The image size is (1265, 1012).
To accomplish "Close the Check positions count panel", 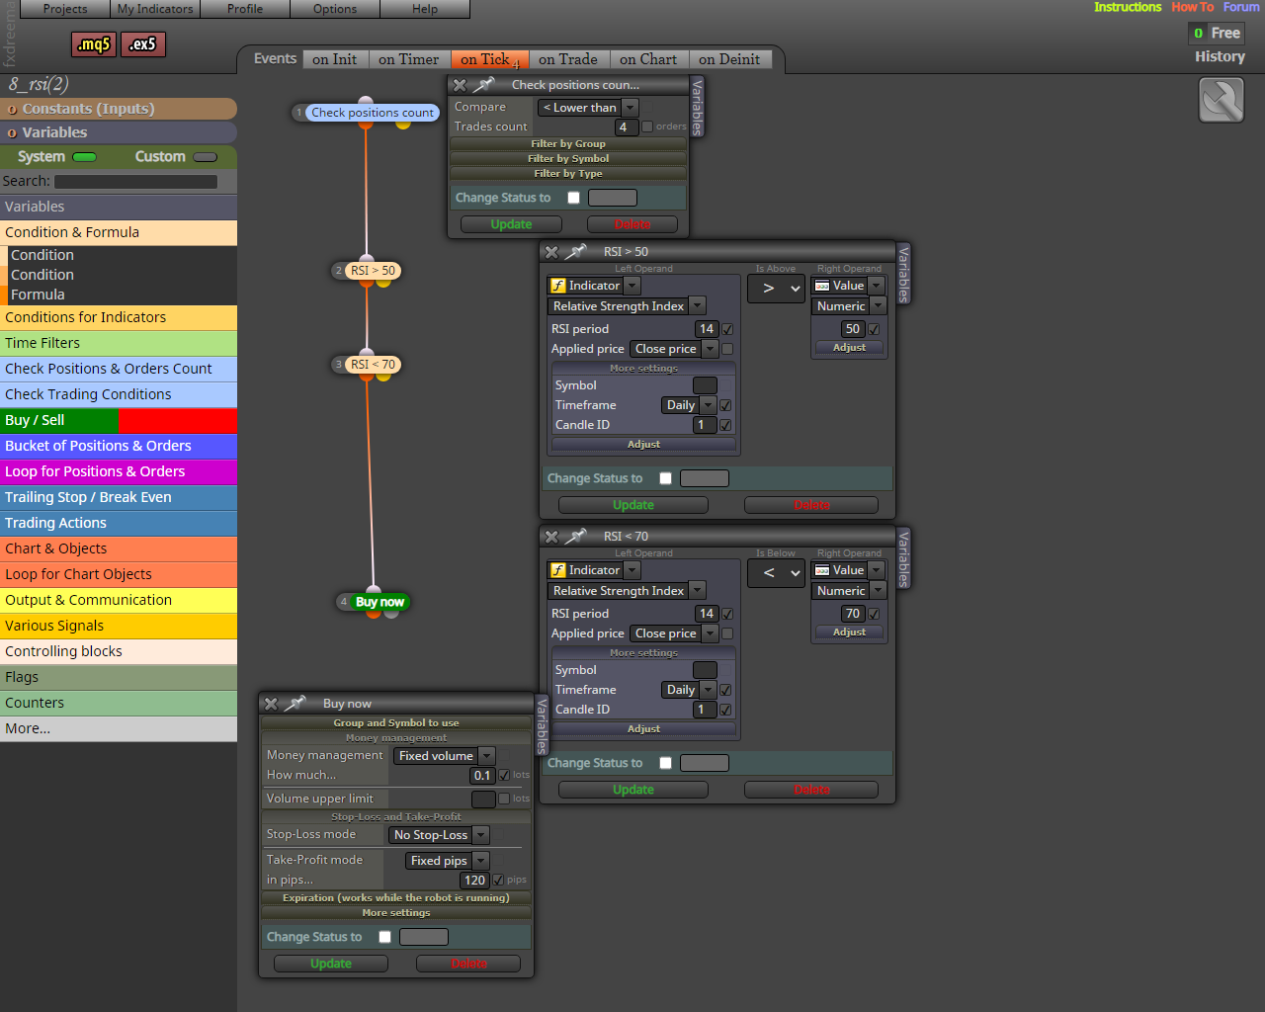I will (460, 85).
